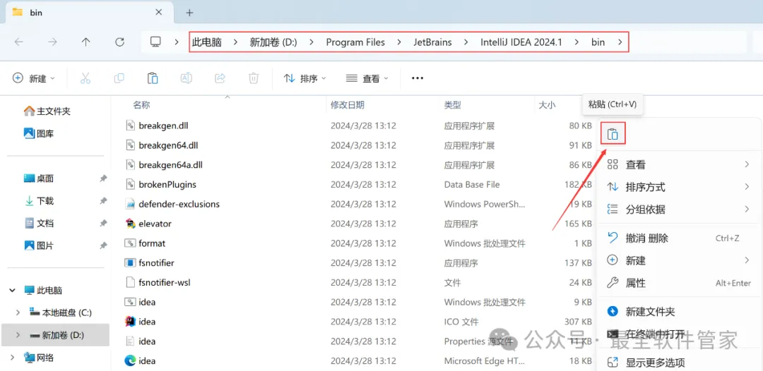
Task: Go back with the left arrow
Action: pos(19,42)
